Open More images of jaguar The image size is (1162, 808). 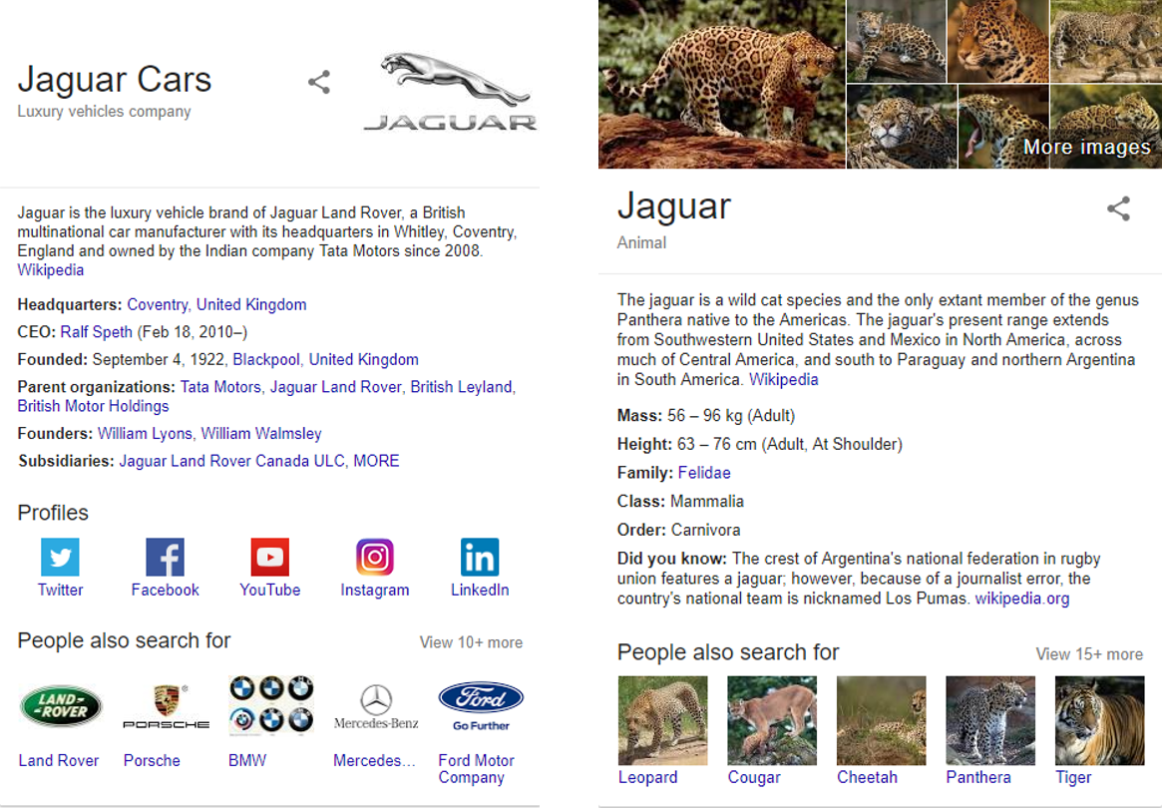tap(1086, 148)
